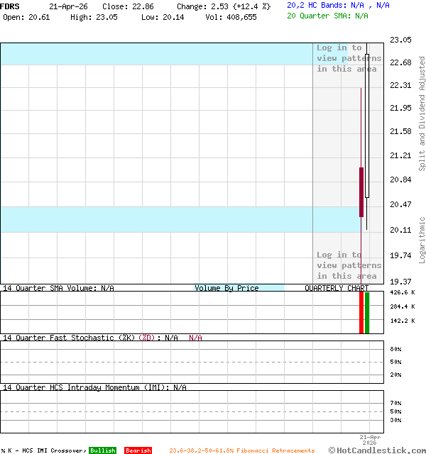The height and width of the screenshot is (454, 426).
Task: Select the FDRS ticker symbol
Action: click(x=11, y=6)
